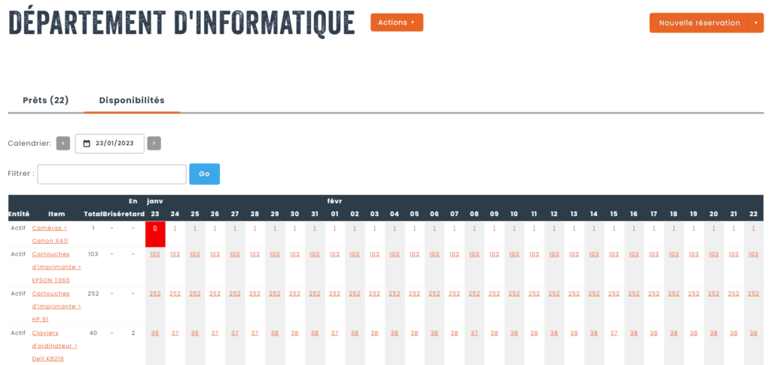Image resolution: width=771 pixels, height=365 pixels.
Task: Create a Nouvelle réservation
Action: pos(699,23)
